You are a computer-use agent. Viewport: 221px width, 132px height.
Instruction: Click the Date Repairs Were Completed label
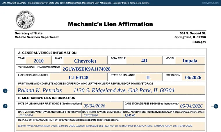coord(102,112)
